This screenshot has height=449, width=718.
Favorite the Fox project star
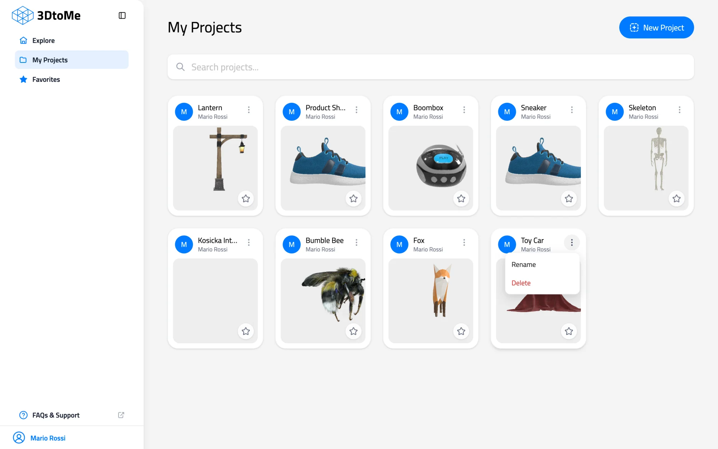tap(461, 331)
